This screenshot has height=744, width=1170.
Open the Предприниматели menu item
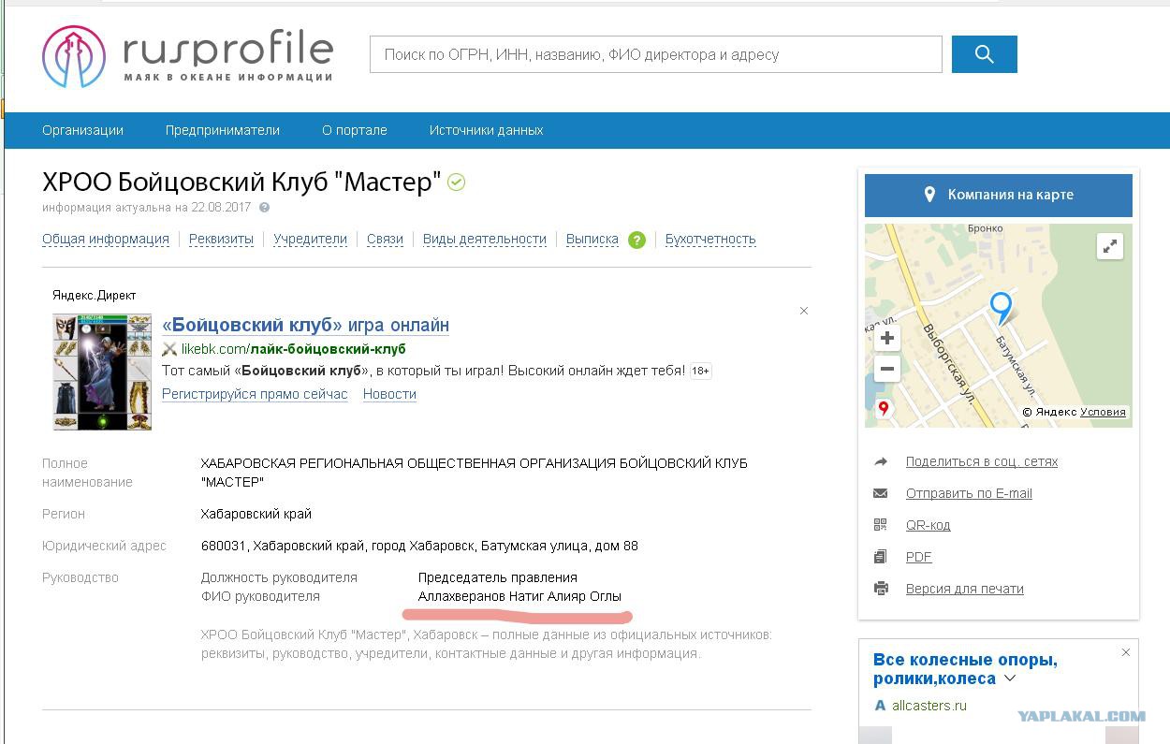[x=223, y=130]
